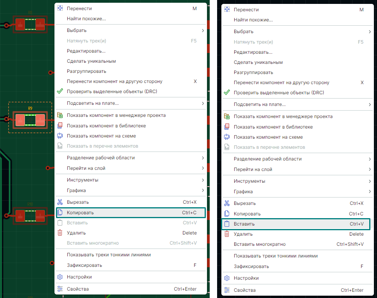Select Зафиксировать in left menu
Image resolution: width=377 pixels, height=298 pixels.
coord(131,265)
